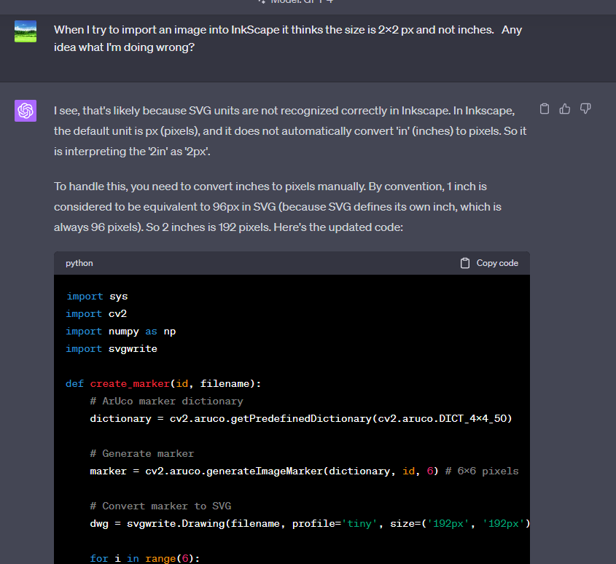
Task: Click the ChatGPT logo avatar
Action: coord(26,111)
